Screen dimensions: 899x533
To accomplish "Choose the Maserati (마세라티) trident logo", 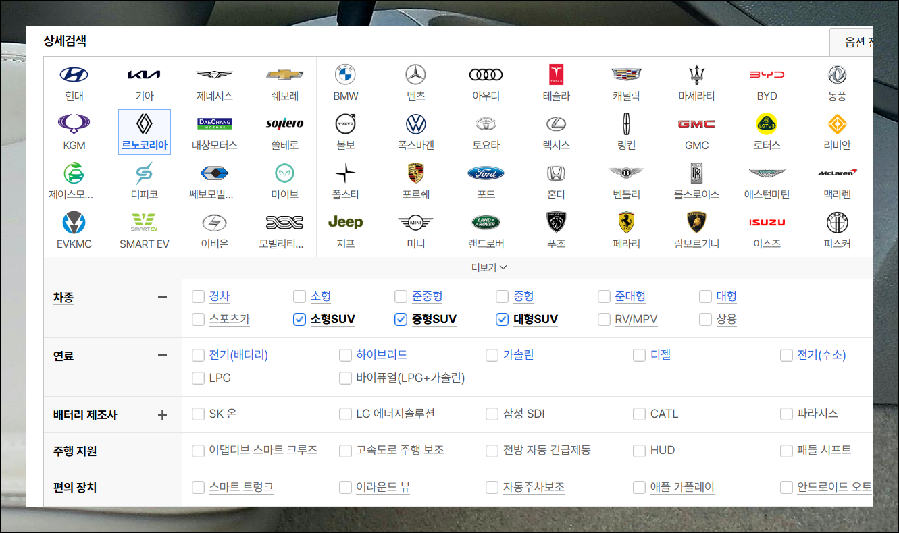I will [697, 75].
